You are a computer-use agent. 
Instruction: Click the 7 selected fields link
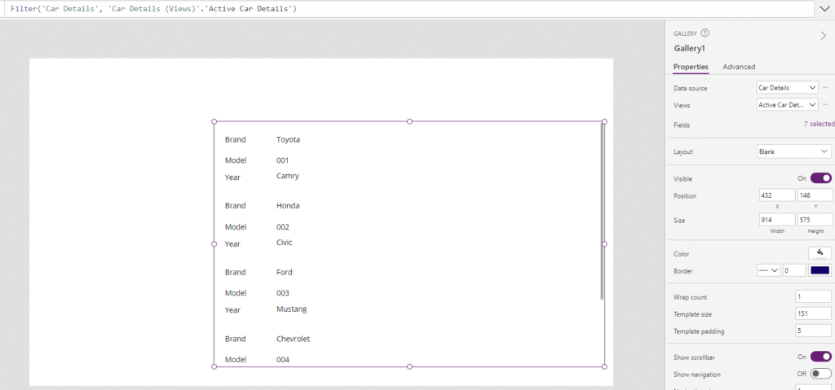click(819, 124)
